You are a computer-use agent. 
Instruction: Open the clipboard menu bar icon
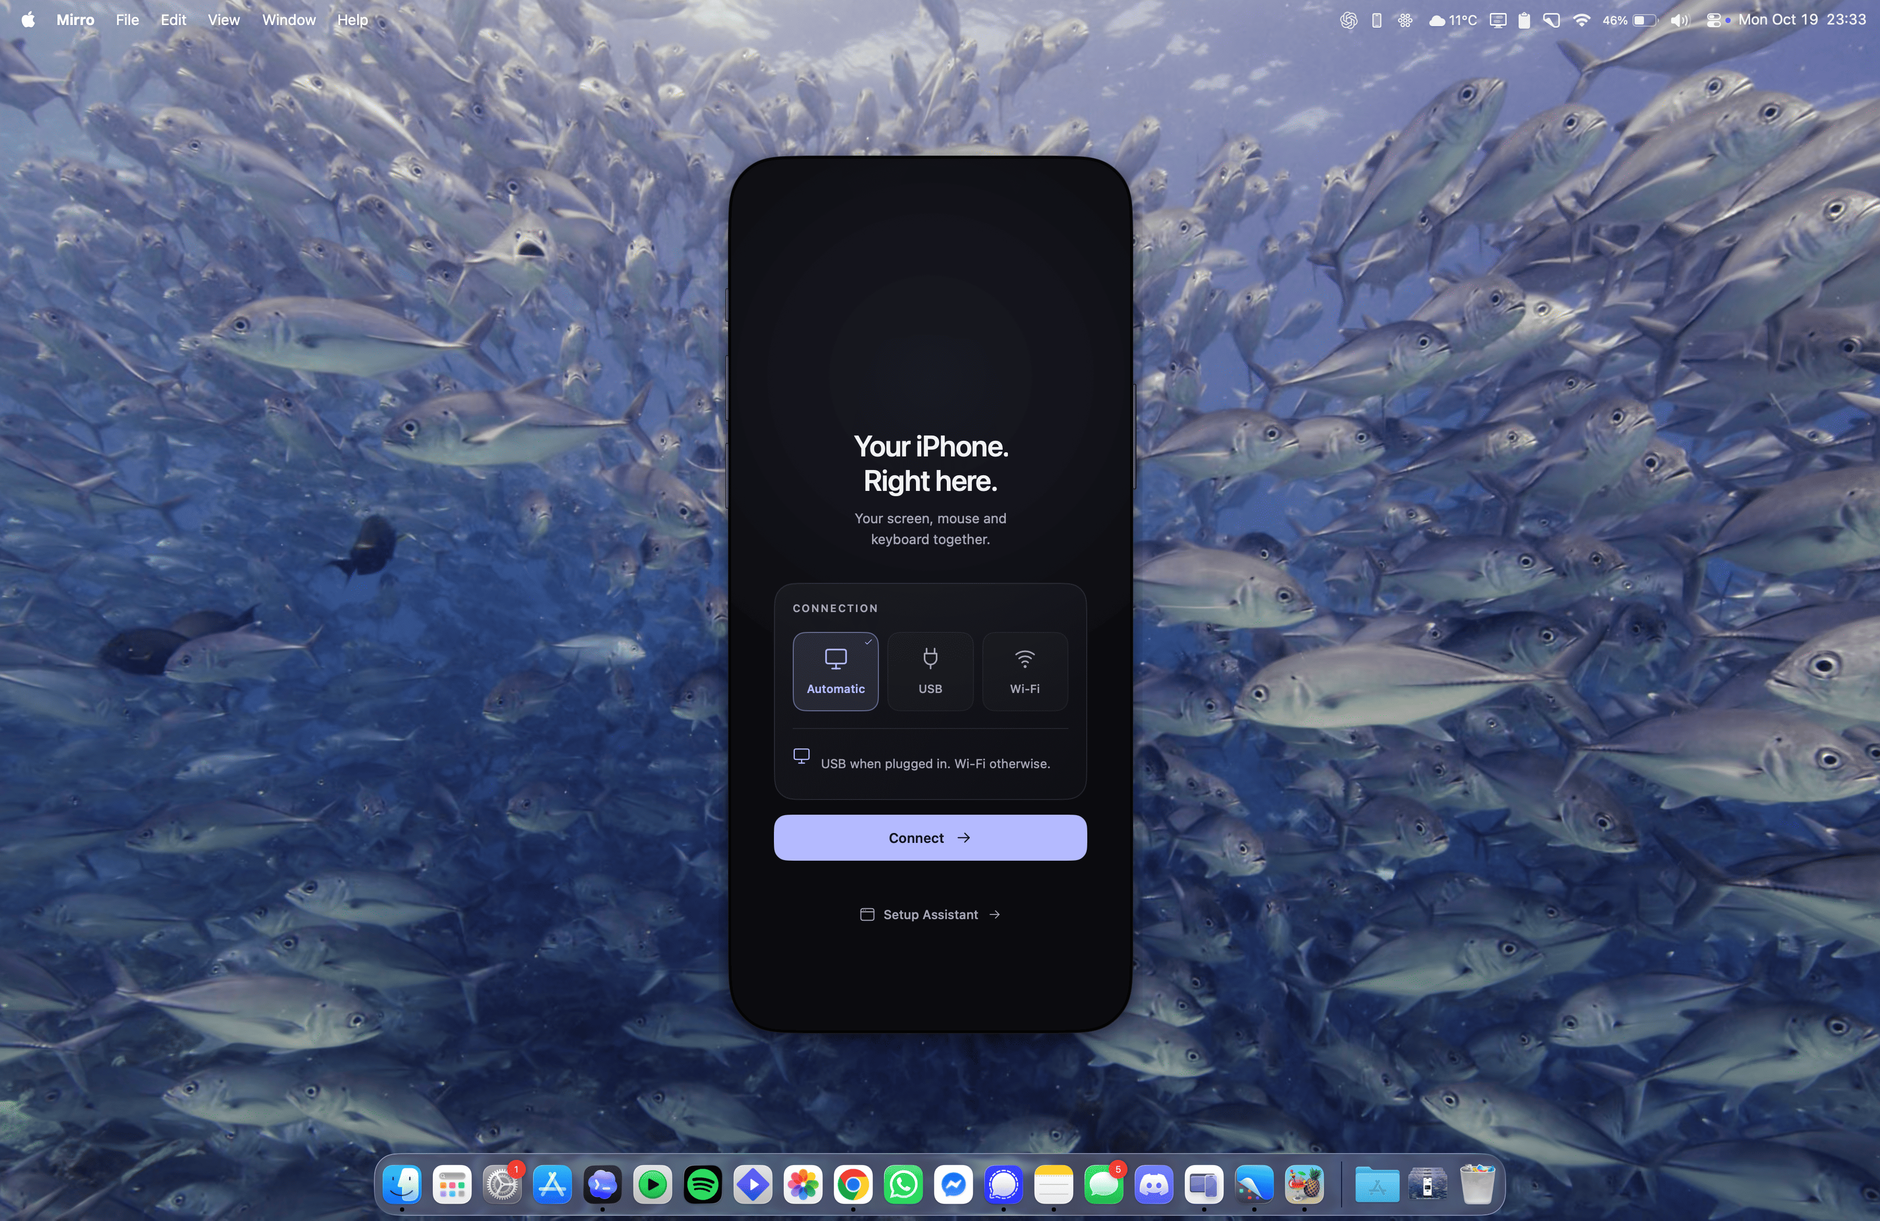point(1524,20)
